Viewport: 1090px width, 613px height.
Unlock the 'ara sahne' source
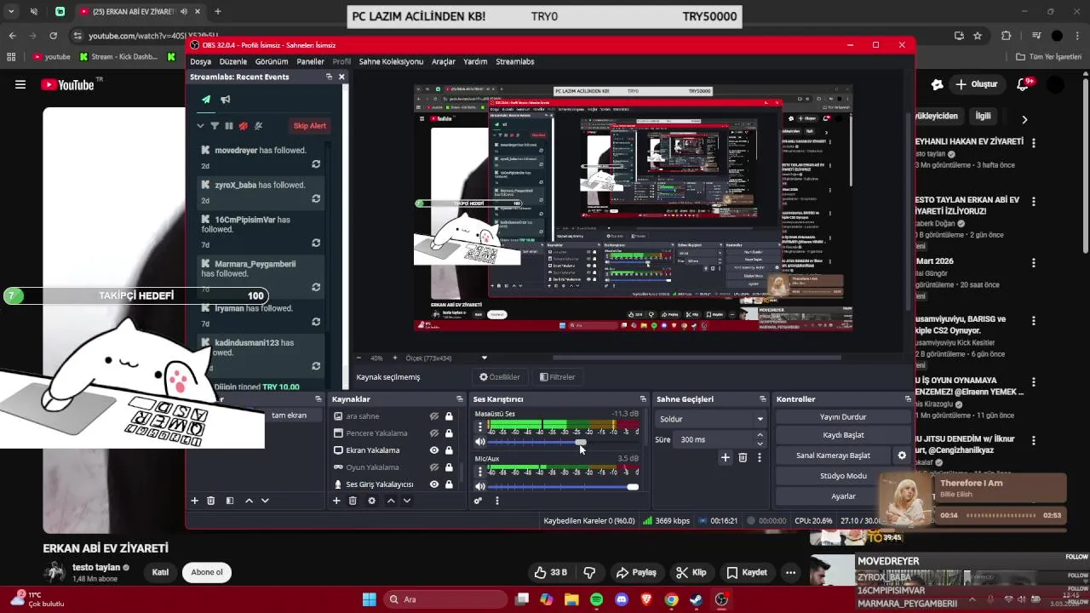449,416
